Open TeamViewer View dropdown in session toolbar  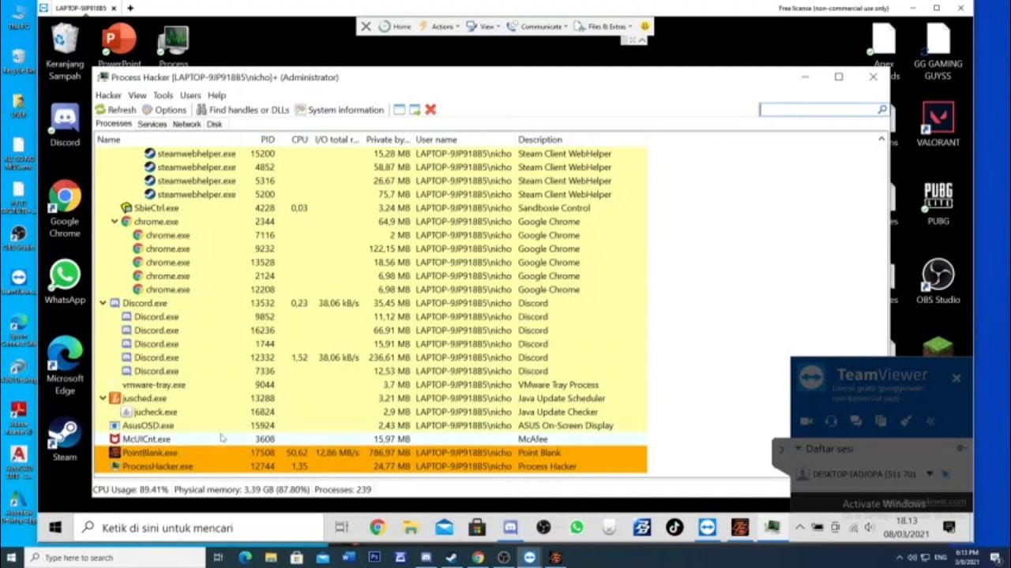point(483,26)
